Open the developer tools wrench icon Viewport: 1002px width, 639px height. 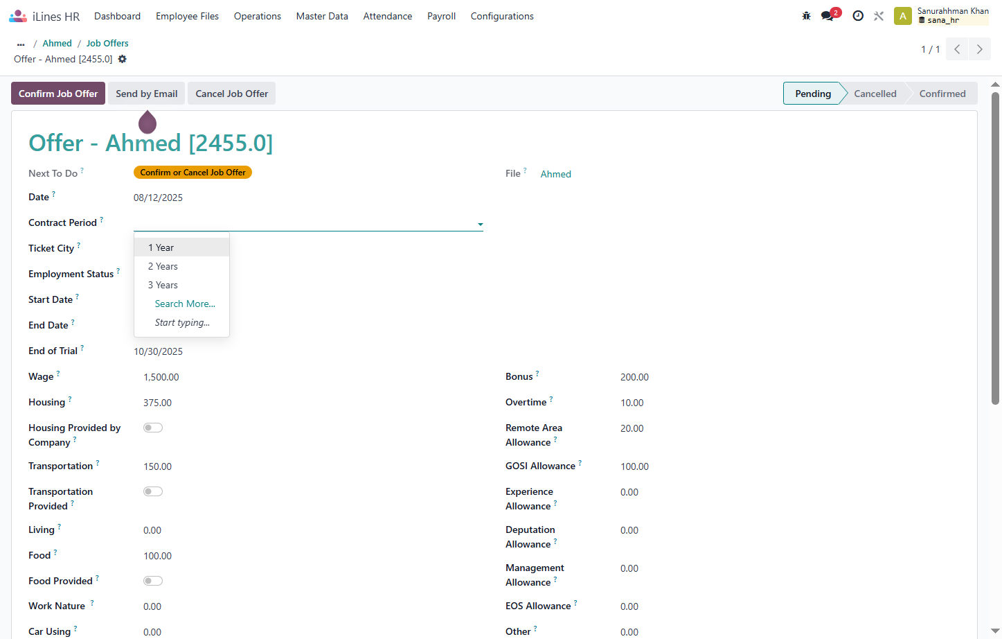pyautogui.click(x=879, y=16)
